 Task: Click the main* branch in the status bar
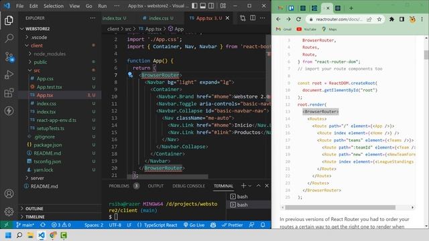pos(25,225)
